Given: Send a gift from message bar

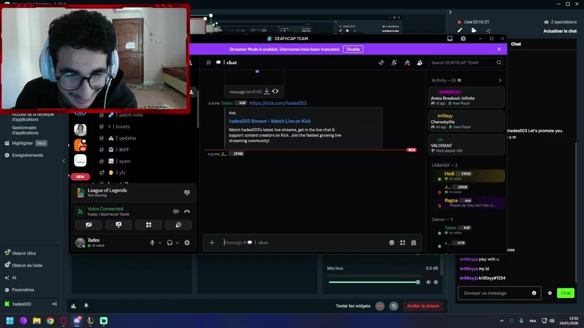Looking at the screenshot, I should (413, 243).
